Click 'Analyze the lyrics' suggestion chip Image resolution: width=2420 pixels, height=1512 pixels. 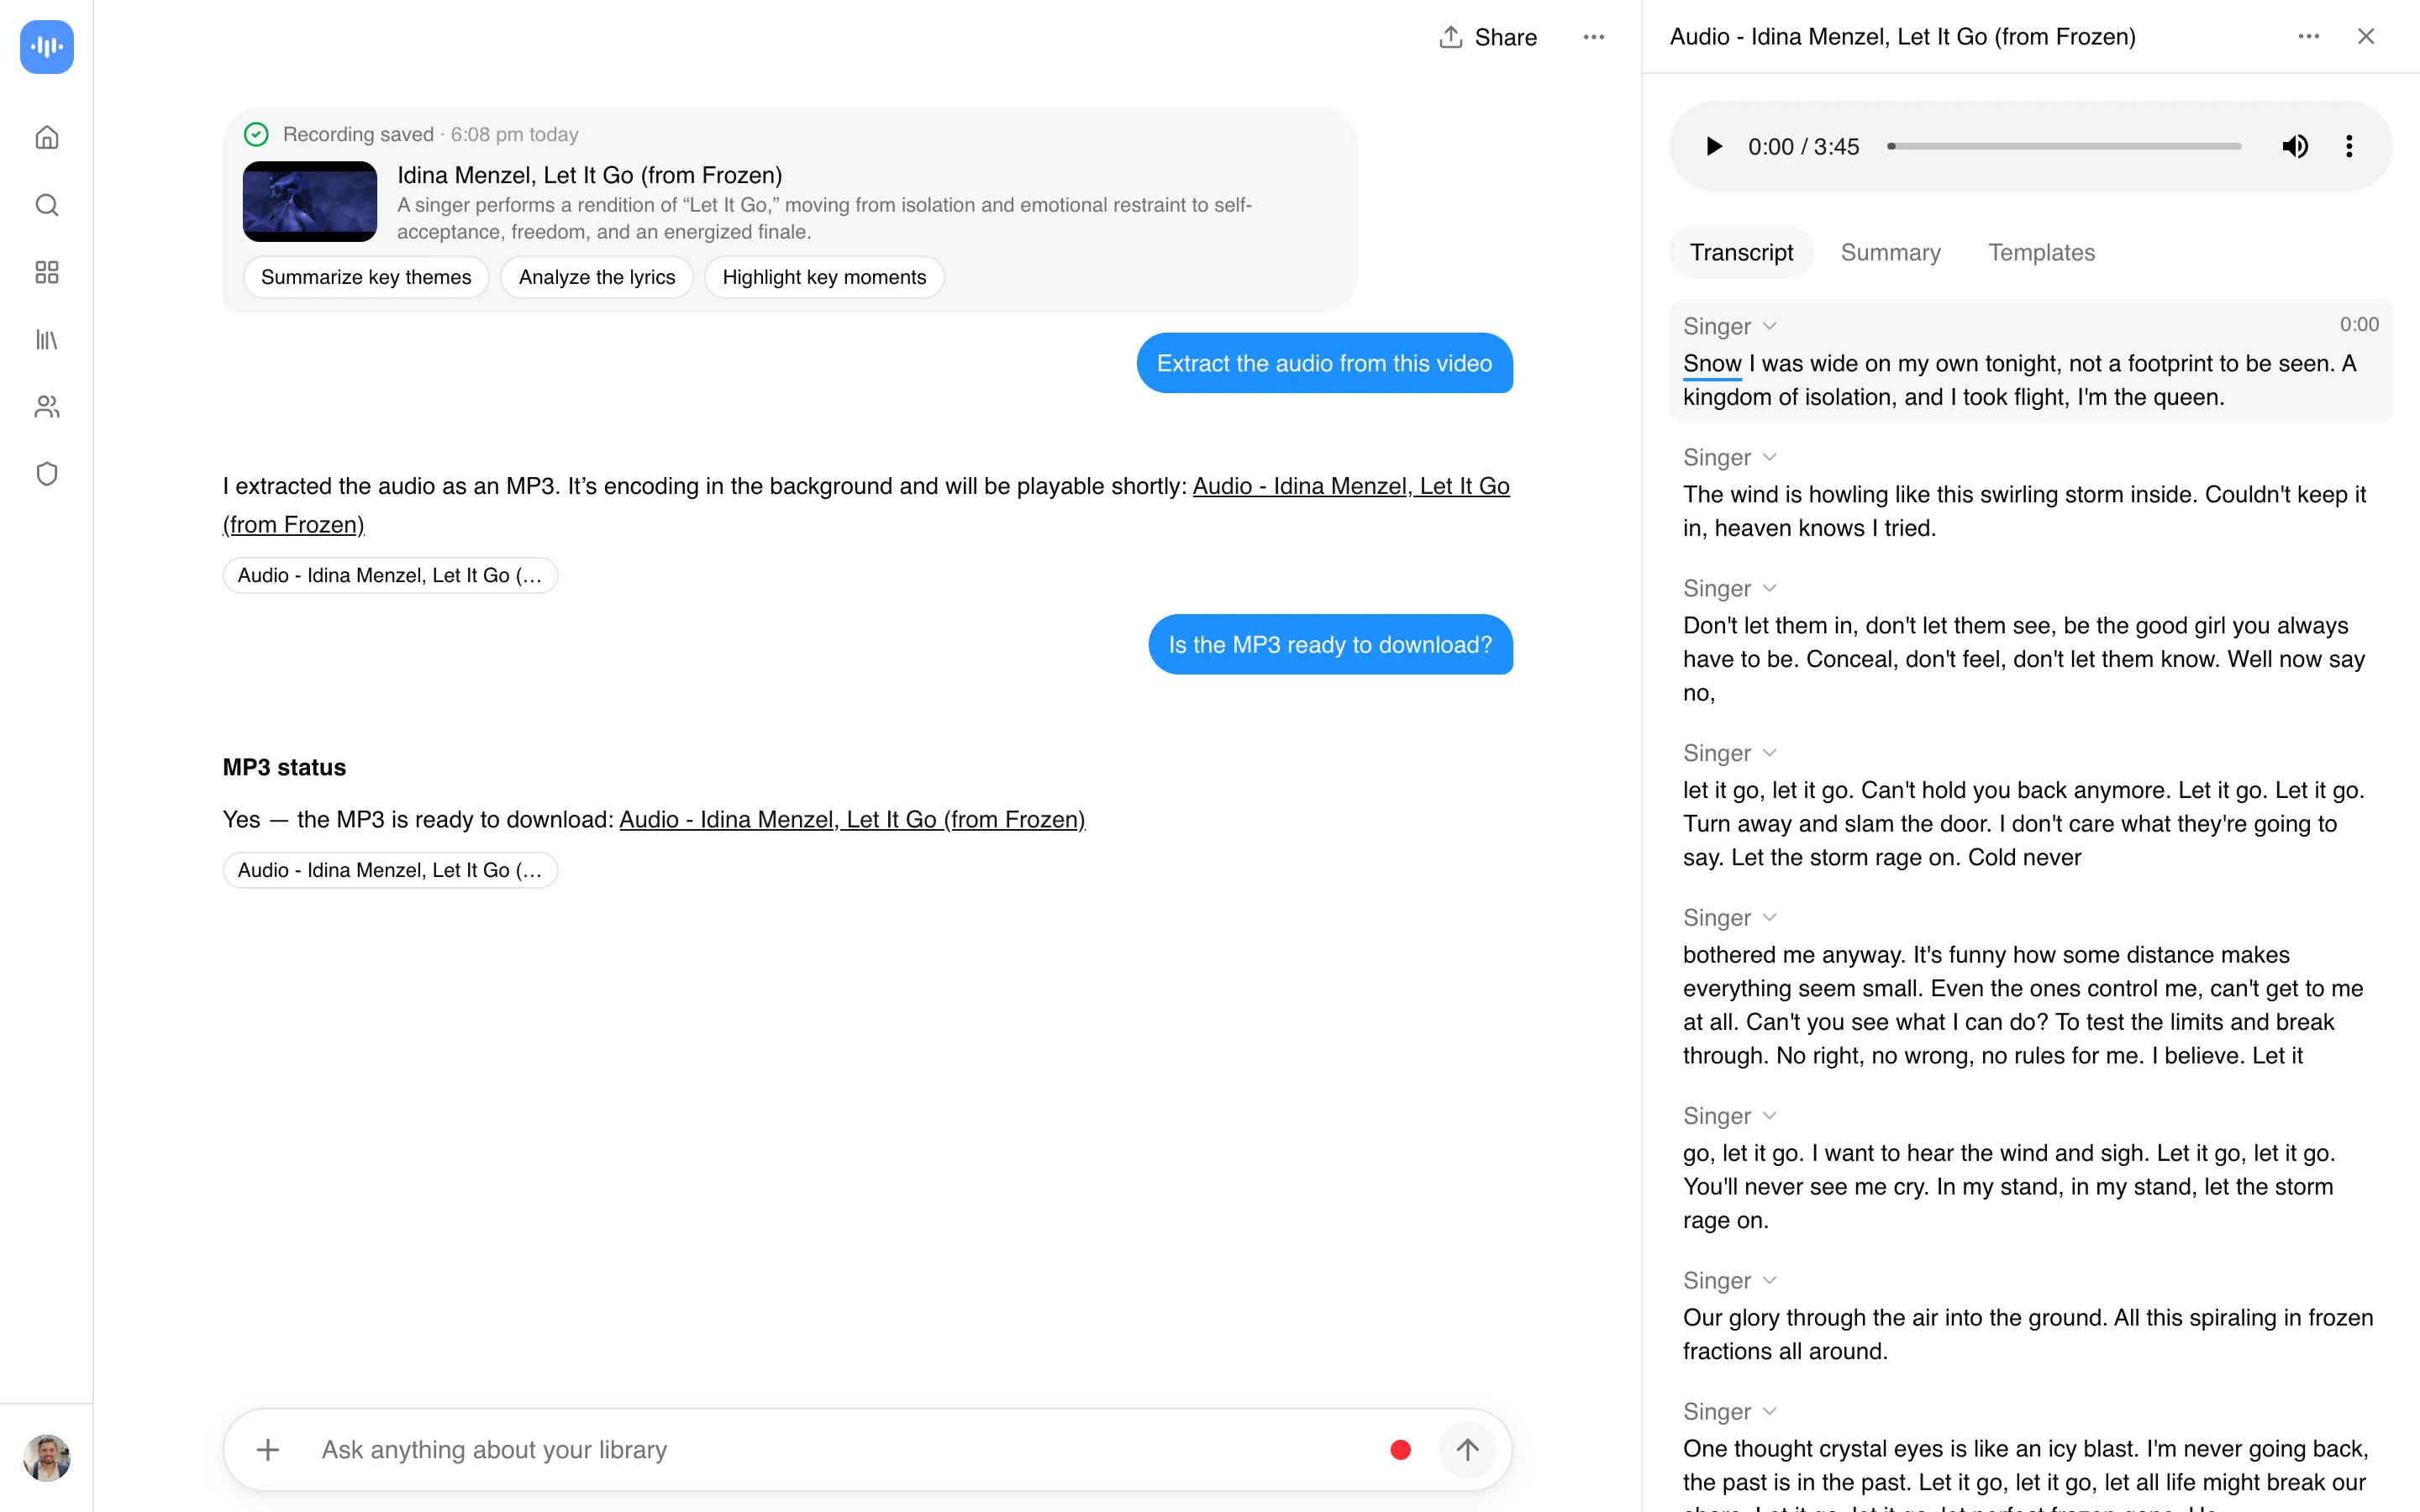pyautogui.click(x=597, y=277)
